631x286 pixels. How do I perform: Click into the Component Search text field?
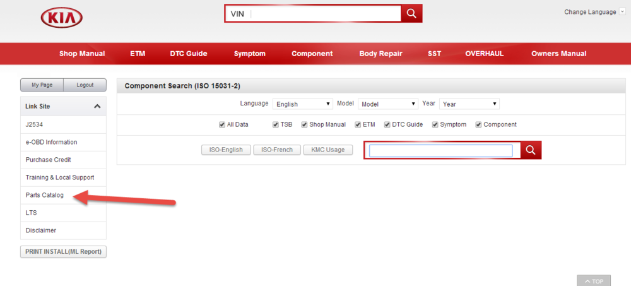click(441, 151)
